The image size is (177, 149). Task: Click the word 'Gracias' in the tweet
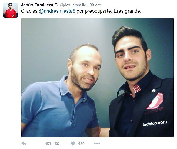[x=29, y=11]
